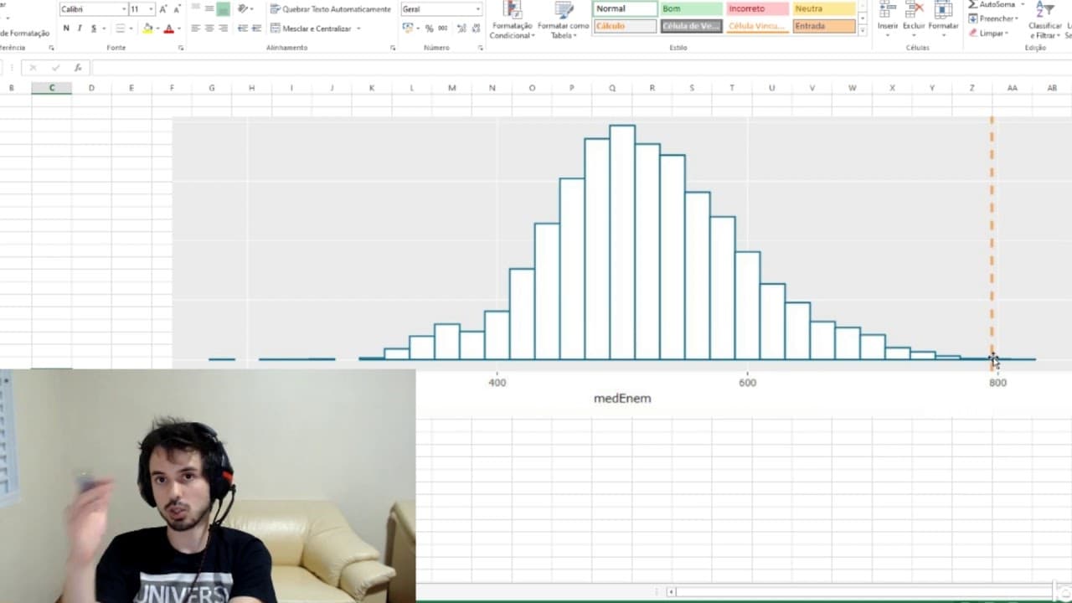Viewport: 1072px width, 603px height.
Task: Click Mesclar e Centralizar
Action: (312, 28)
